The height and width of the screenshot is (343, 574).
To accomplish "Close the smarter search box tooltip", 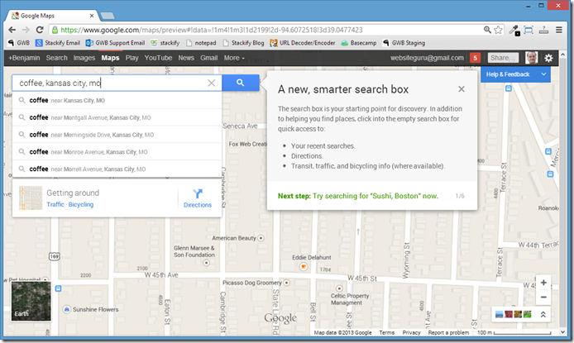I will pyautogui.click(x=462, y=89).
